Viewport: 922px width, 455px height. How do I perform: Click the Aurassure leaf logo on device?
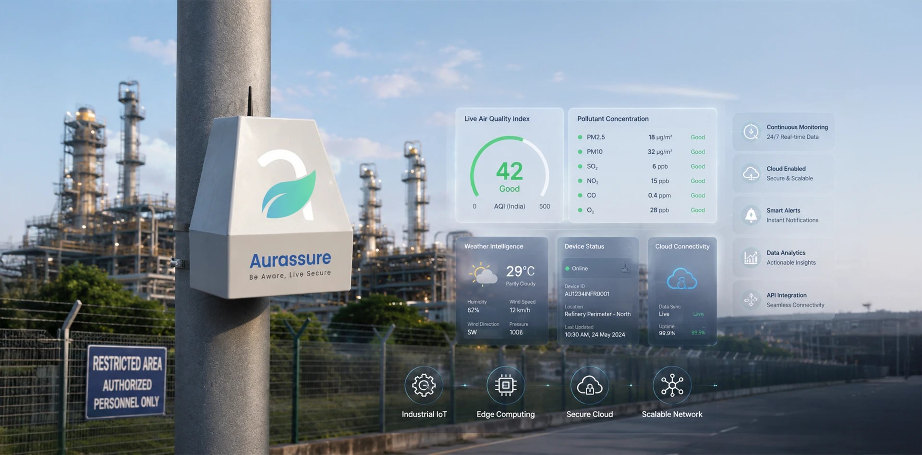[288, 184]
